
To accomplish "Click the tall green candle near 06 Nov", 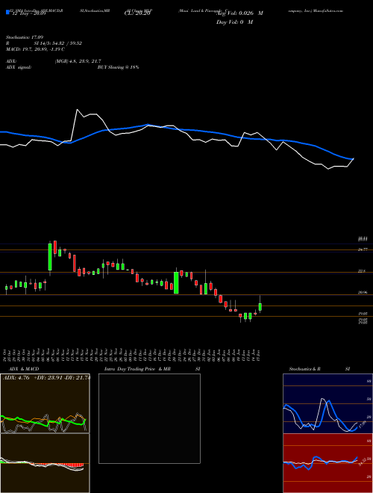I will click(x=50, y=256).
